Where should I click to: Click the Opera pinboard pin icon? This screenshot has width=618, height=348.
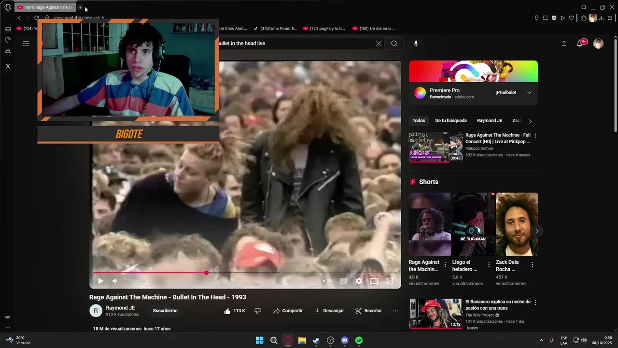pos(536,18)
